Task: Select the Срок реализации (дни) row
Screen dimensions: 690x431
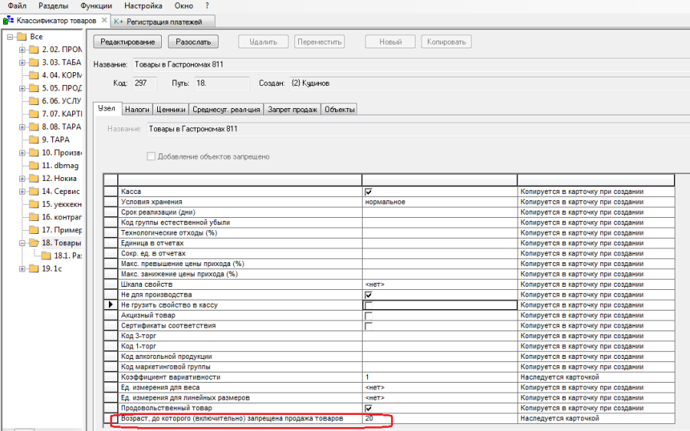Action: click(389, 212)
